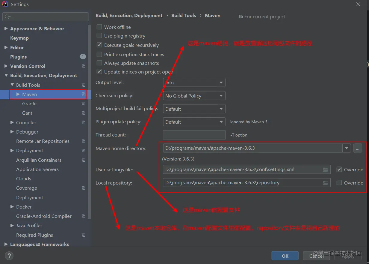
Task: Check Always update snapshots option
Action: pos(99,63)
